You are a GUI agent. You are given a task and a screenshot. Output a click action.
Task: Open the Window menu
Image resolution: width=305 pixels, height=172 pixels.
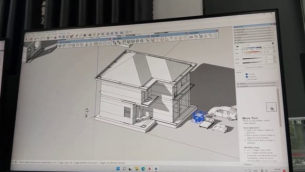(55, 34)
